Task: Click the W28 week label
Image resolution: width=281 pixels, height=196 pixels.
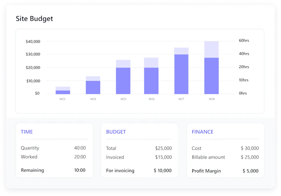Action: (x=212, y=99)
